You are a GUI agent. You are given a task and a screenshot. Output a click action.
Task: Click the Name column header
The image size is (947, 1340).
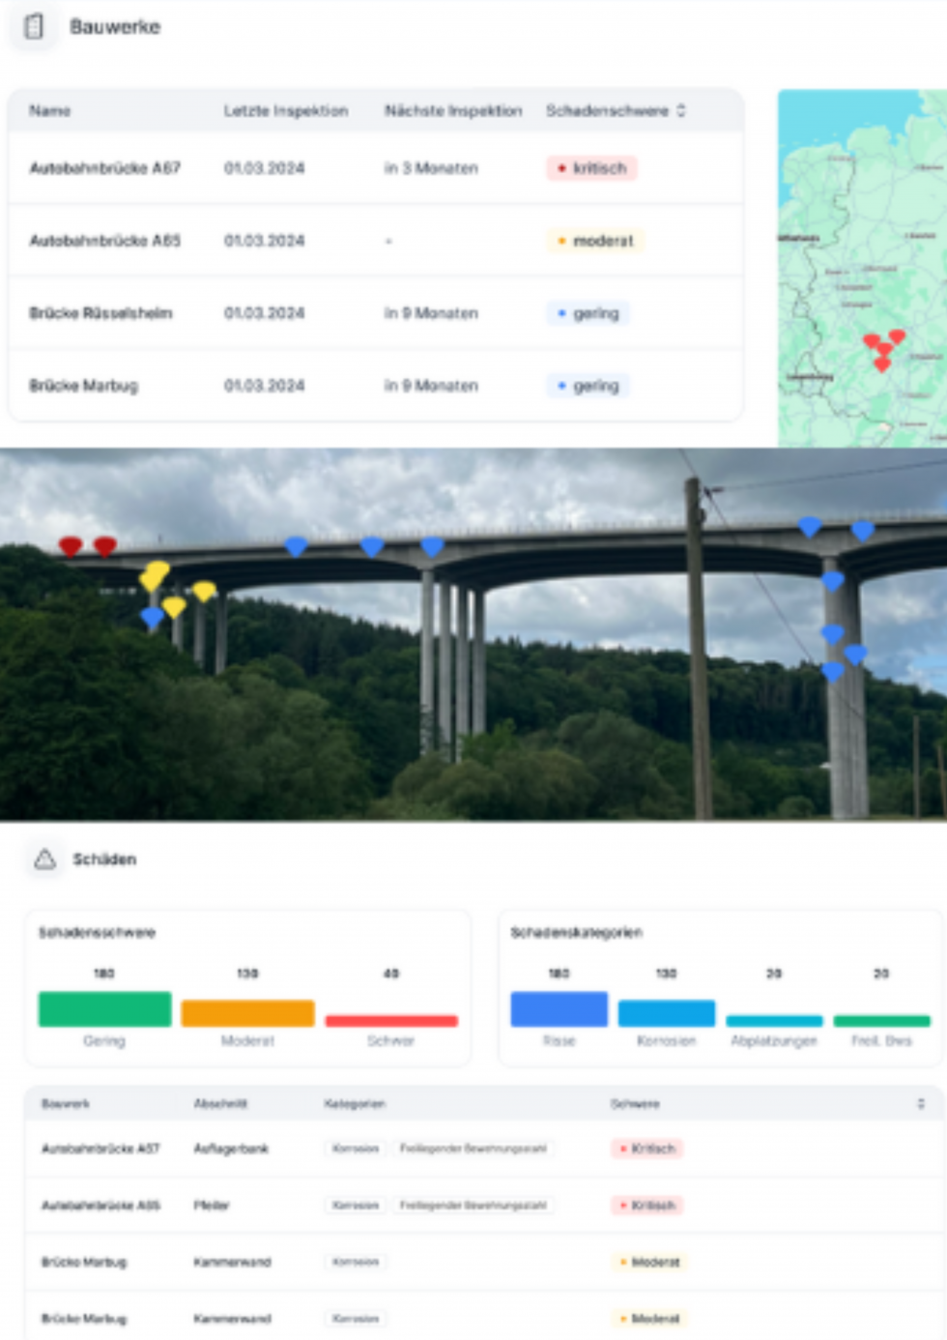click(49, 111)
